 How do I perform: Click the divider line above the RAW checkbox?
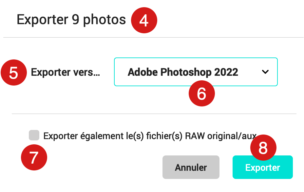point(154,114)
